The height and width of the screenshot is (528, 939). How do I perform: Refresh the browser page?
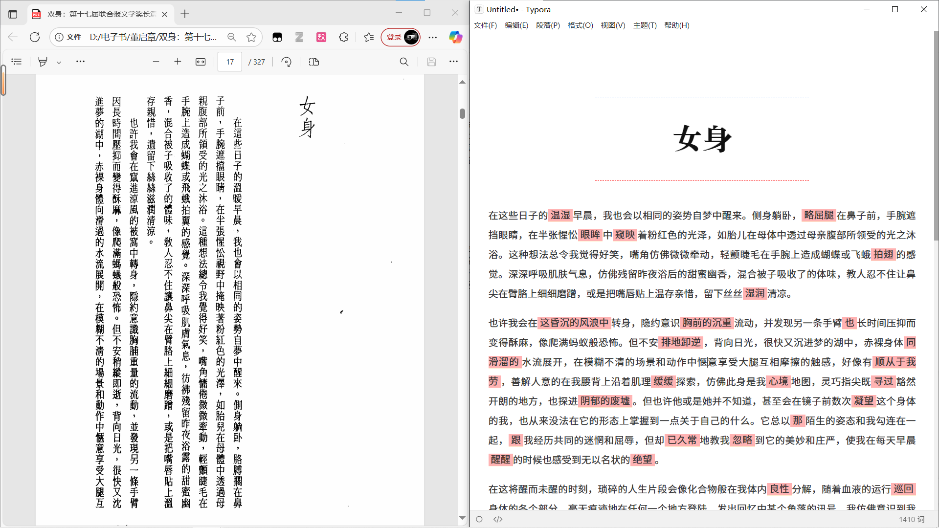(35, 37)
